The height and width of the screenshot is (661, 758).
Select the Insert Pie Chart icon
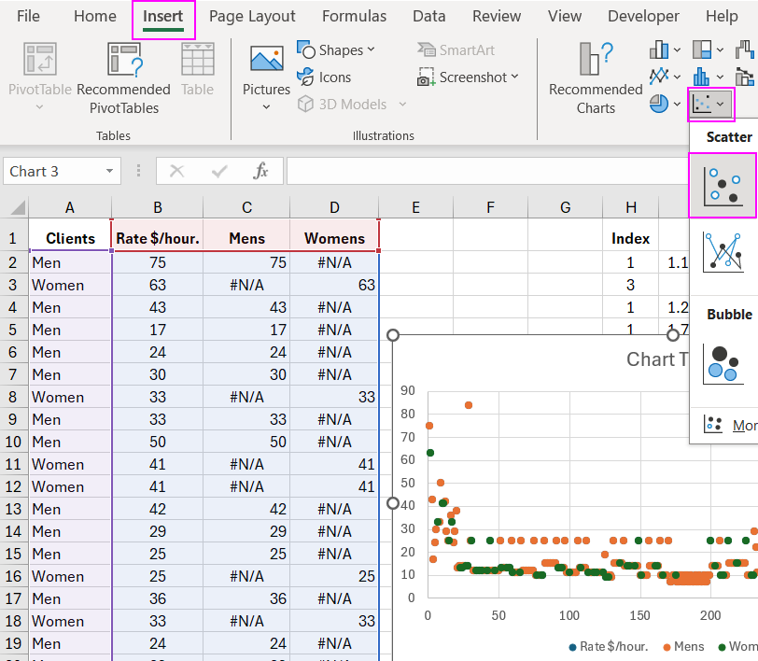coord(658,104)
